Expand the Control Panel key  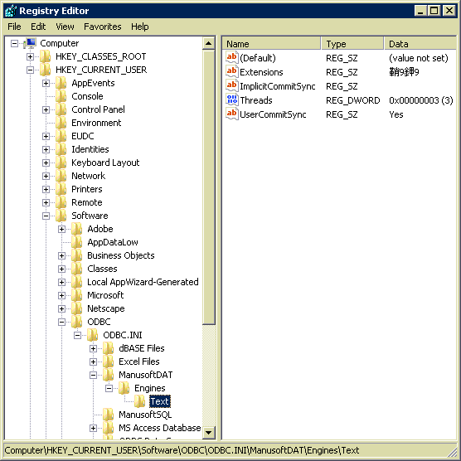[x=46, y=110]
